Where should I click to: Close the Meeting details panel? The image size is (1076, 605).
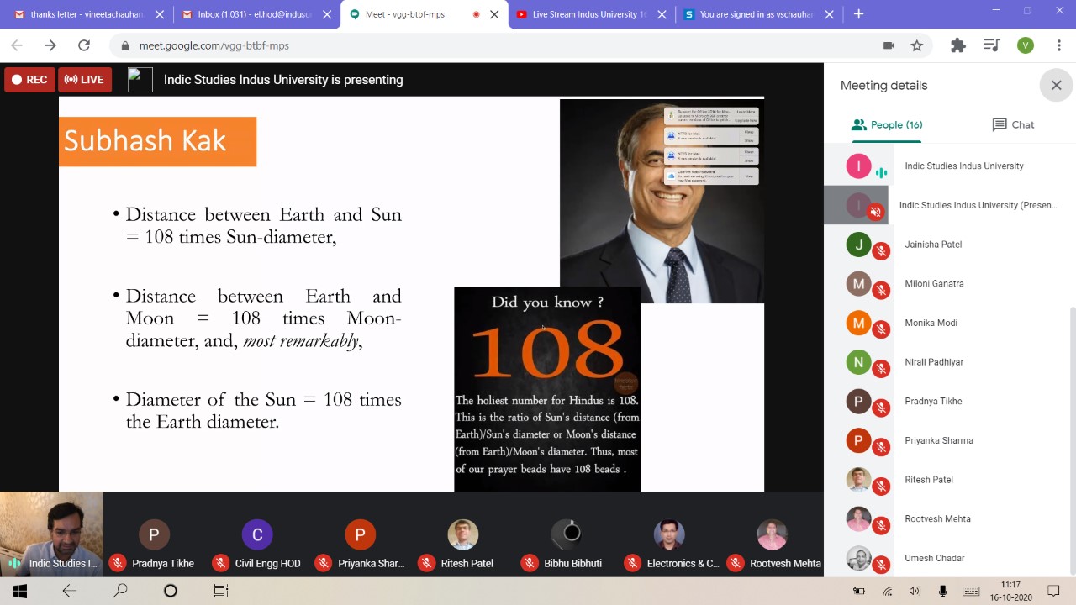(1056, 85)
